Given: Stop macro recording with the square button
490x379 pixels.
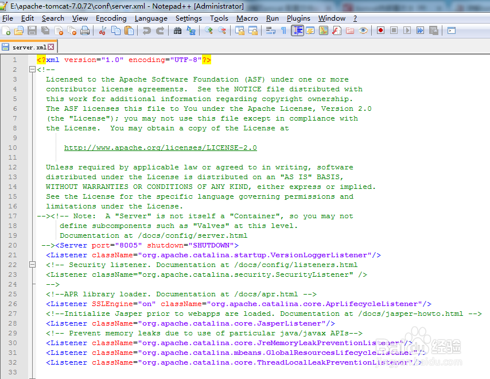Looking at the screenshot, I should pyautogui.click(x=394, y=30).
